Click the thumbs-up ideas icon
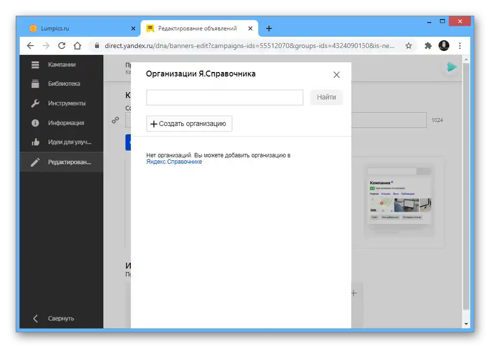 pyautogui.click(x=35, y=142)
